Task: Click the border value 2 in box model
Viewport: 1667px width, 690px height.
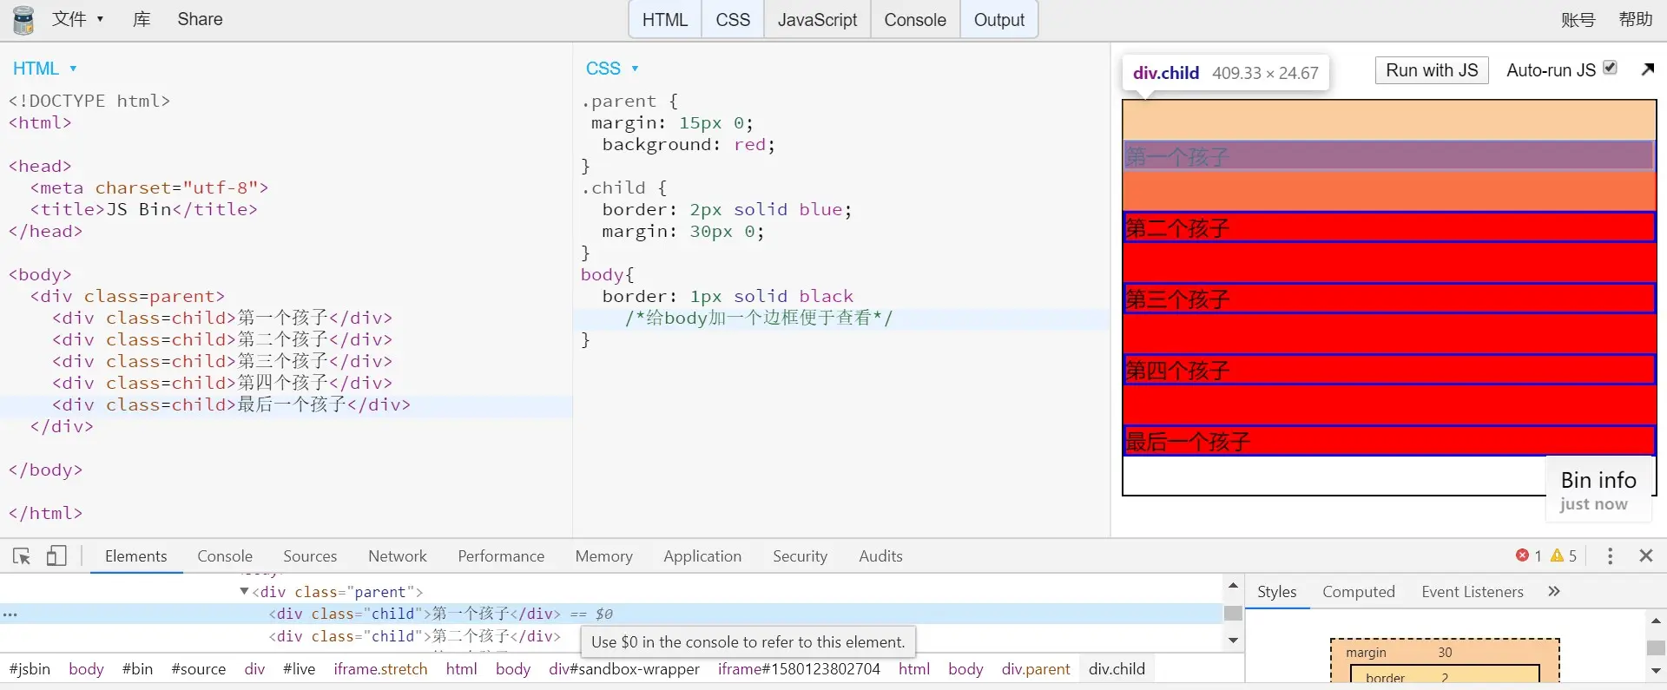Action: 1445,678
